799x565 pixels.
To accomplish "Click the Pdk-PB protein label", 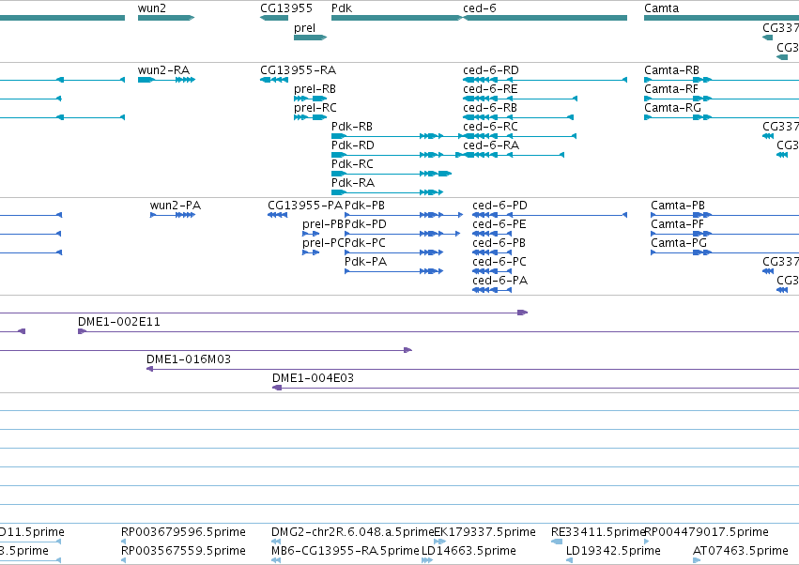I will (x=364, y=206).
